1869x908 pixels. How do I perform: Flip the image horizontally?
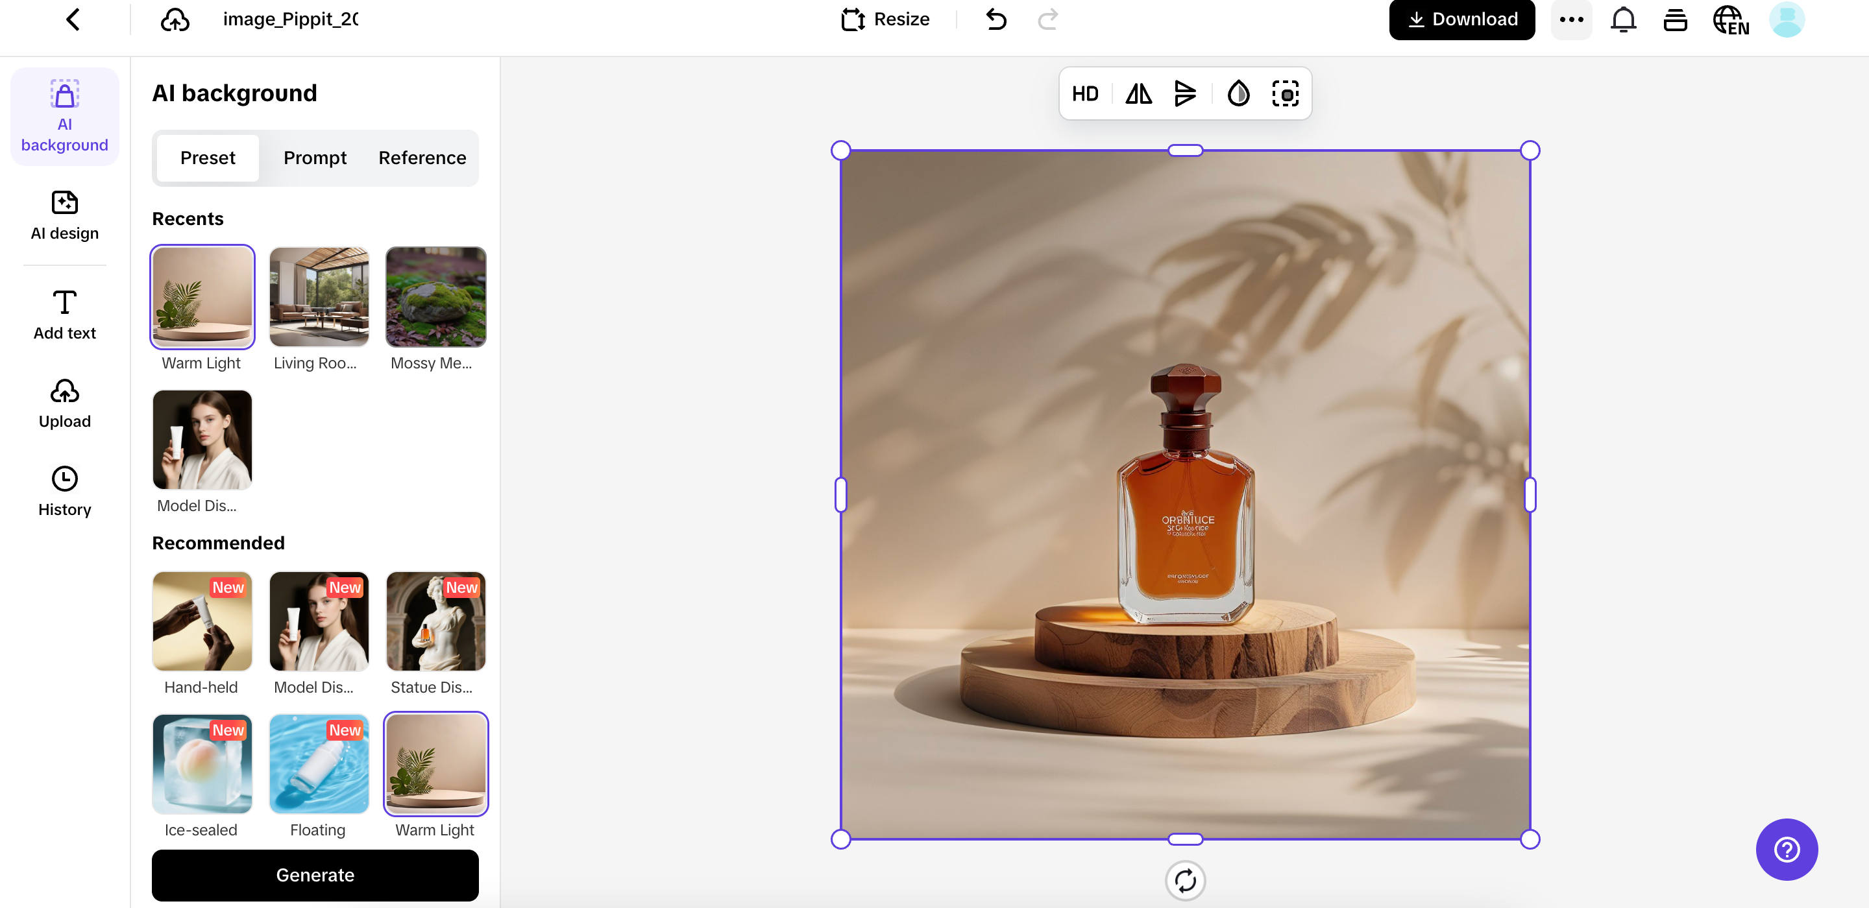[x=1138, y=93]
